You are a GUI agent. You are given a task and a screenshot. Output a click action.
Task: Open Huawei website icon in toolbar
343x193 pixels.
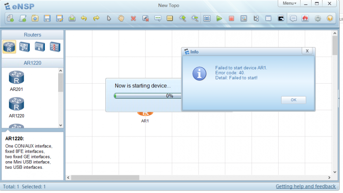coord(305,19)
